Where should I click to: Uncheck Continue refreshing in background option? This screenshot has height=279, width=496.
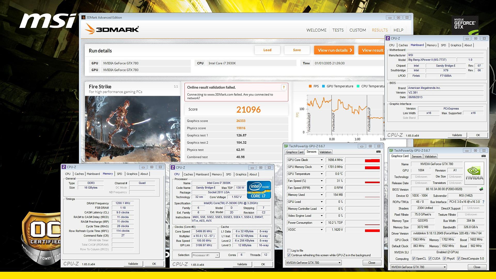point(289,255)
